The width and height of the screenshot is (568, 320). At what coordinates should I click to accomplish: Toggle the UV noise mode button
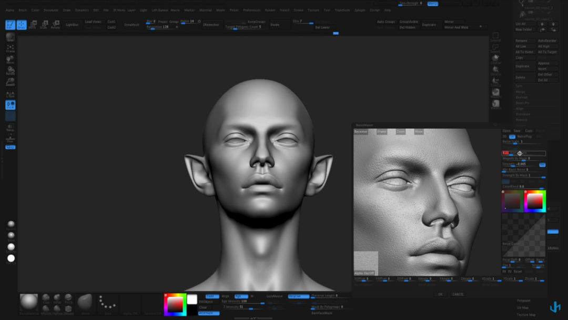512,136
